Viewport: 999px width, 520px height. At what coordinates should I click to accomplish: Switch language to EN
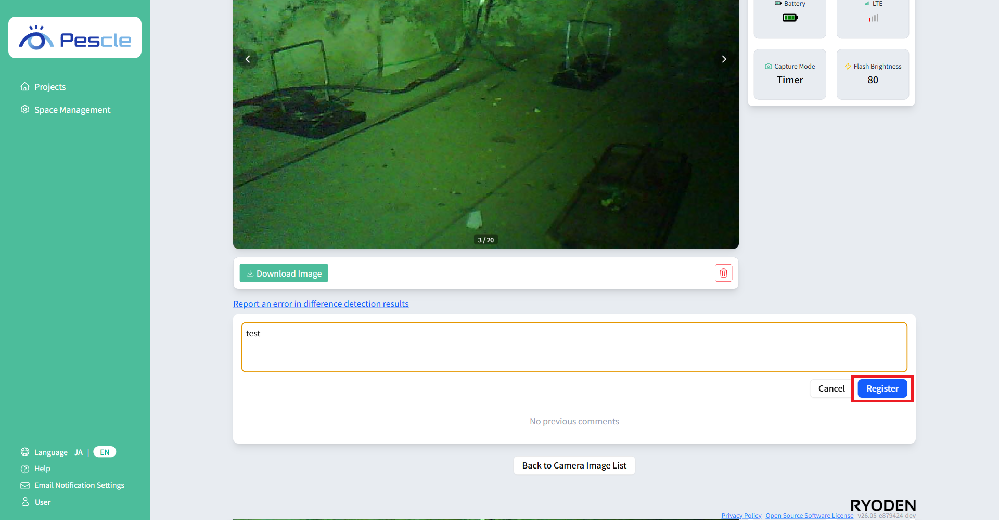point(105,452)
